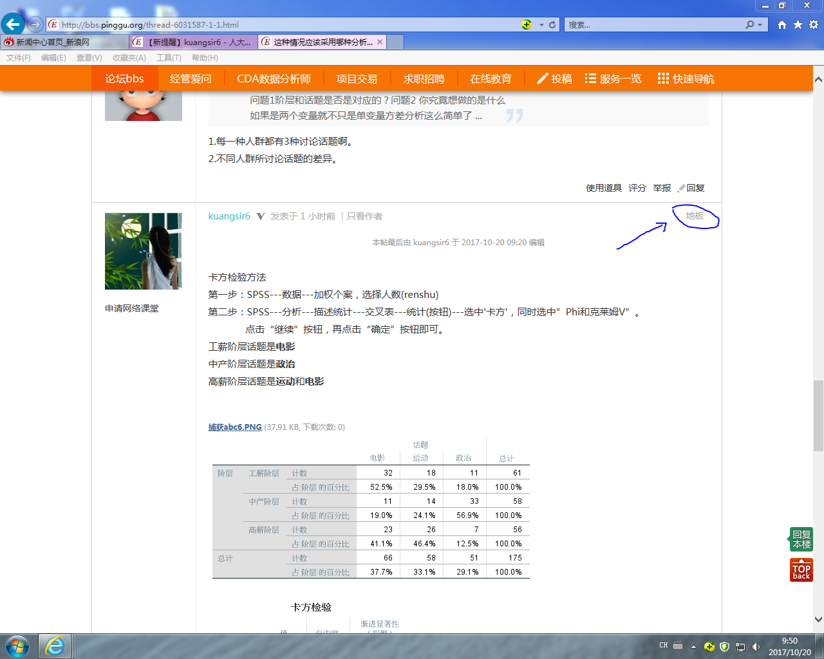This screenshot has height=659, width=824.
Task: Click 只看作者 filter link
Action: coord(364,216)
